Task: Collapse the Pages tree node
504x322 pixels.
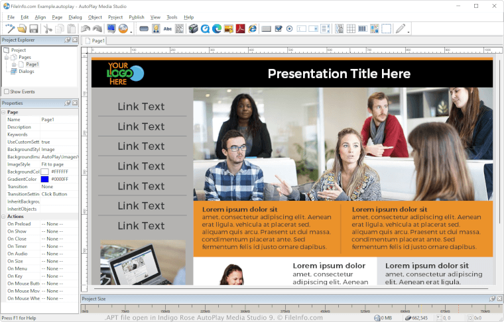Action: (7, 57)
